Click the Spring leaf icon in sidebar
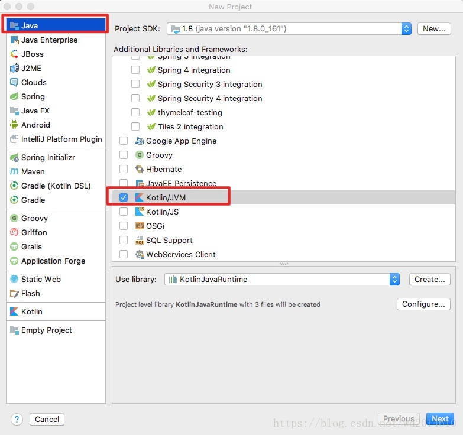 (14, 96)
